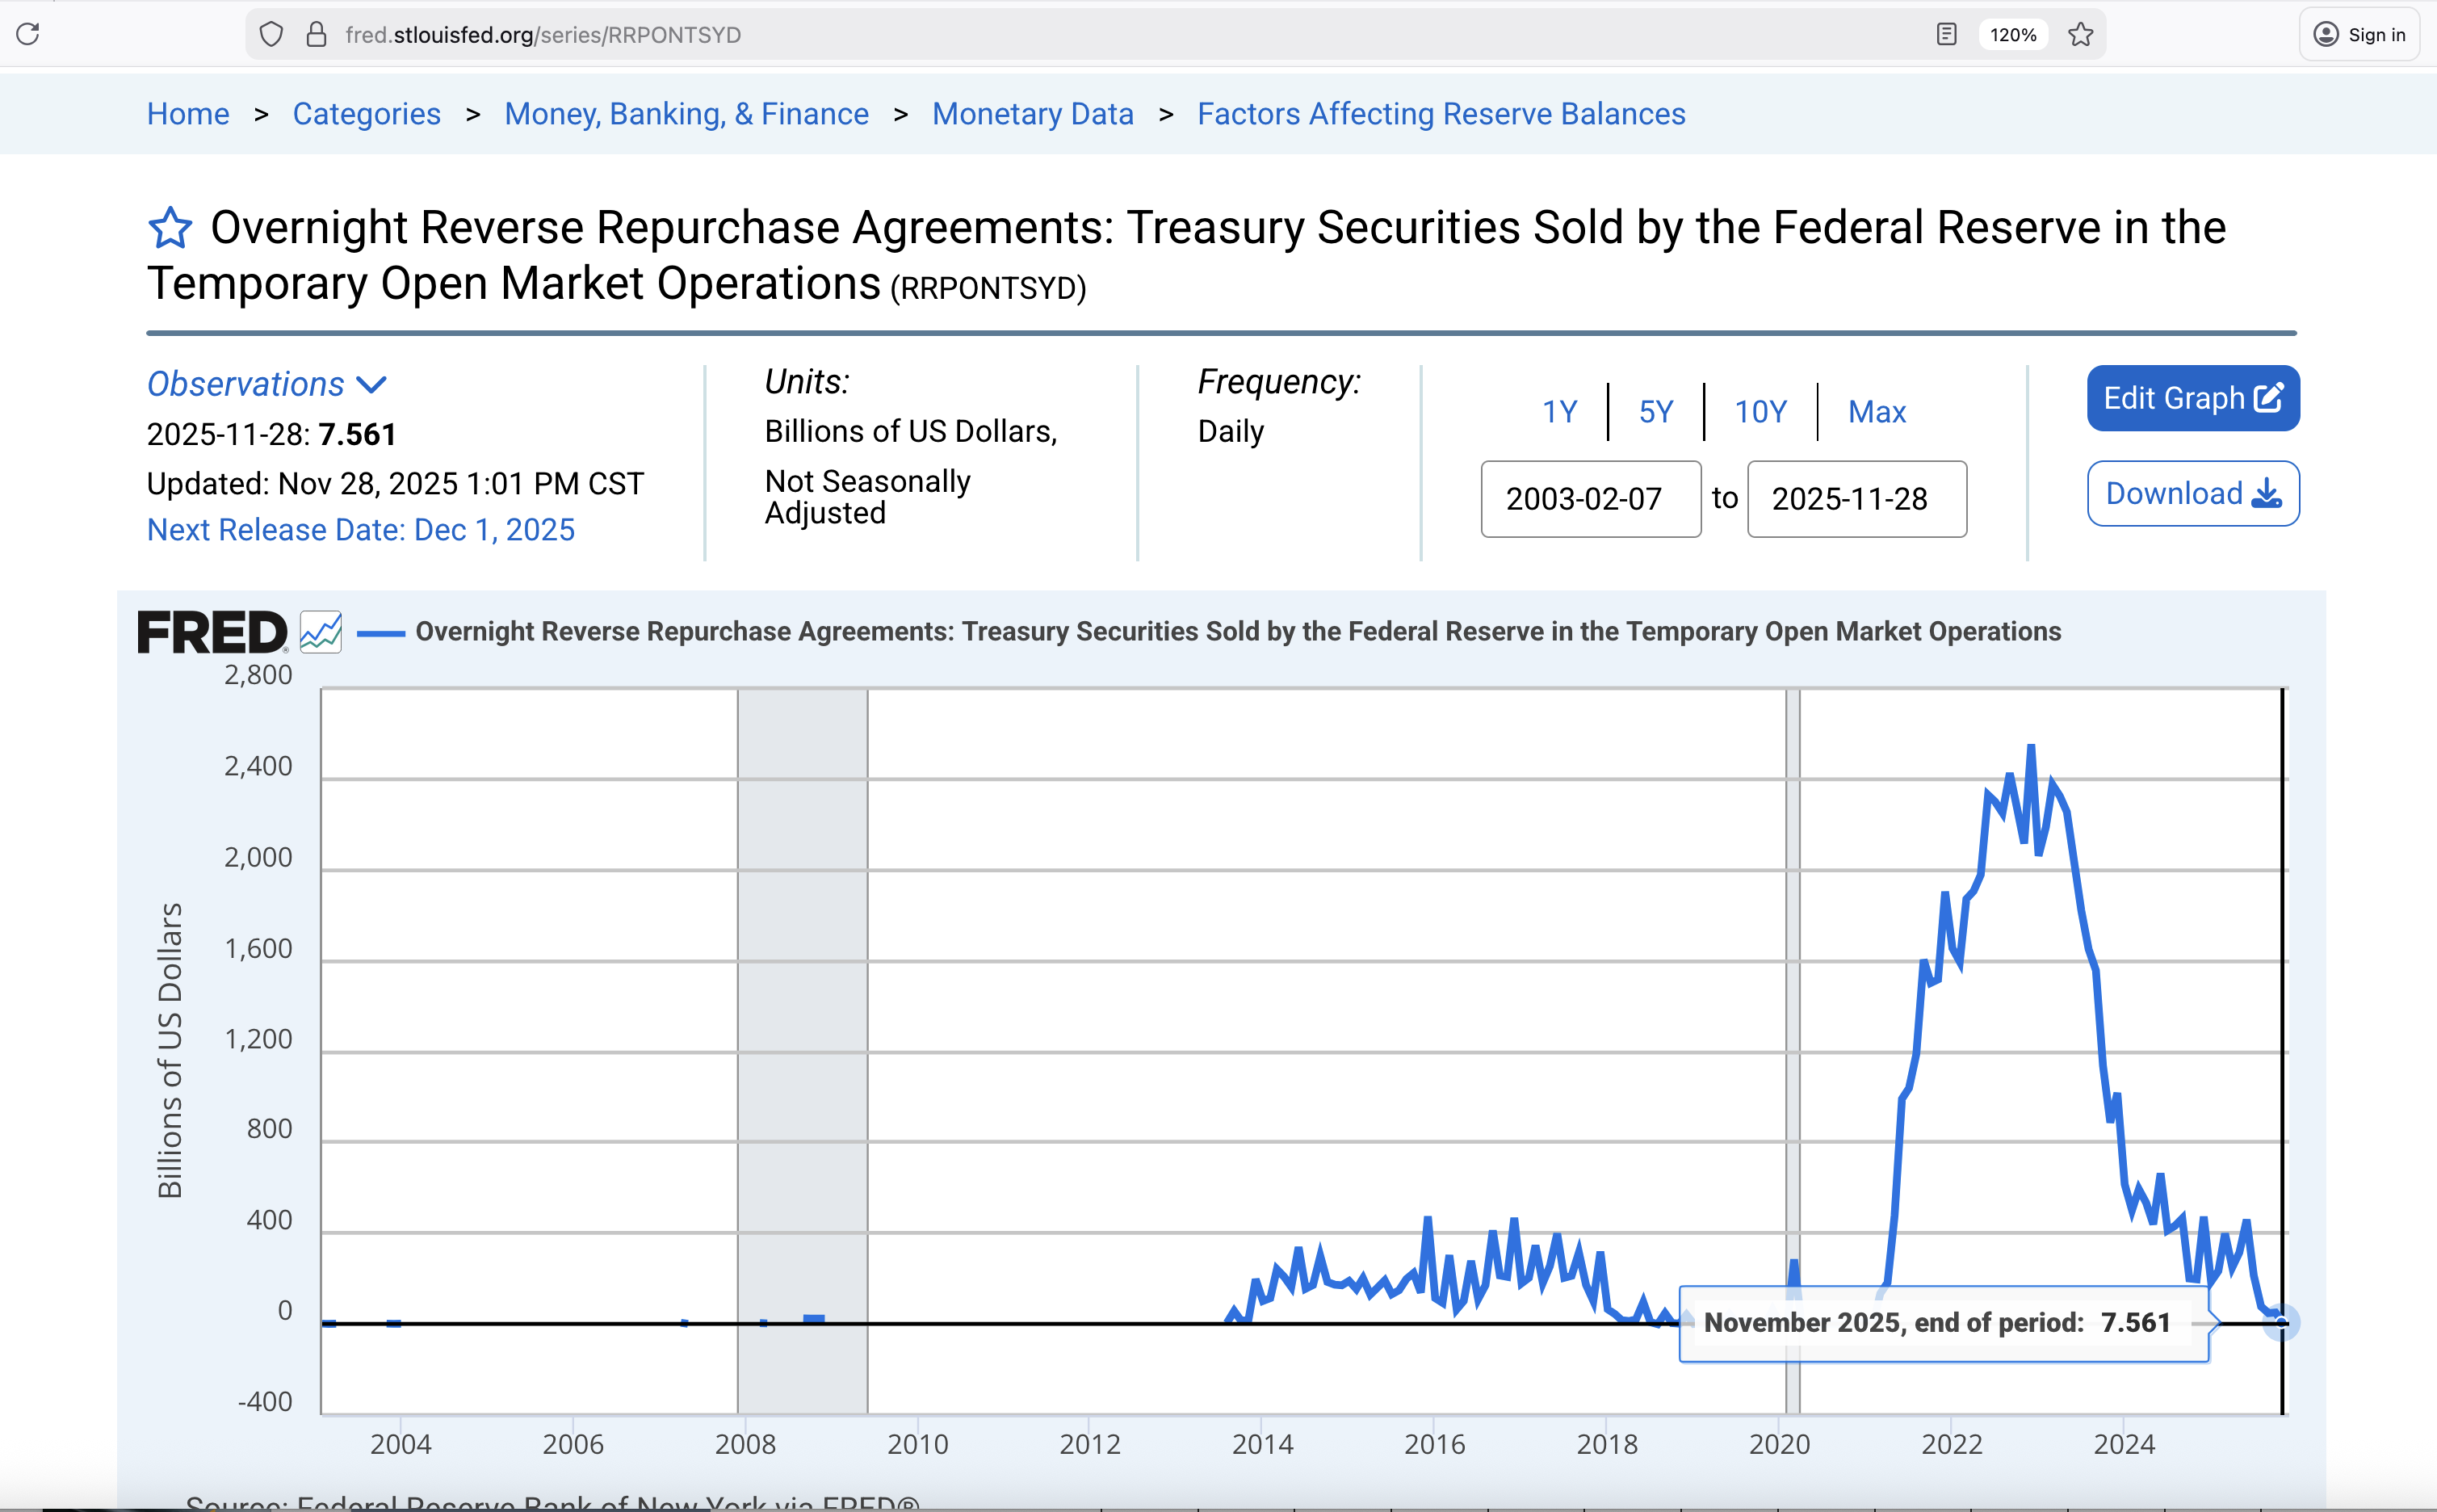Click the FRED chart icon next to logo
This screenshot has height=1512, width=2437.
click(321, 632)
